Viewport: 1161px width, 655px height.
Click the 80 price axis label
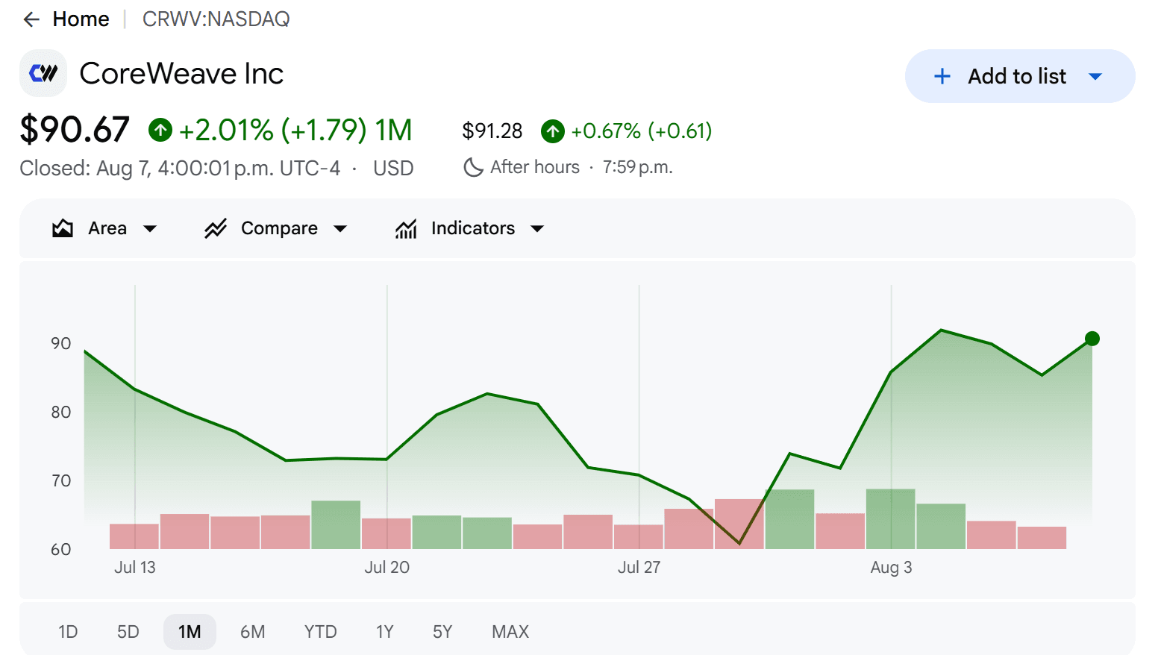61,413
